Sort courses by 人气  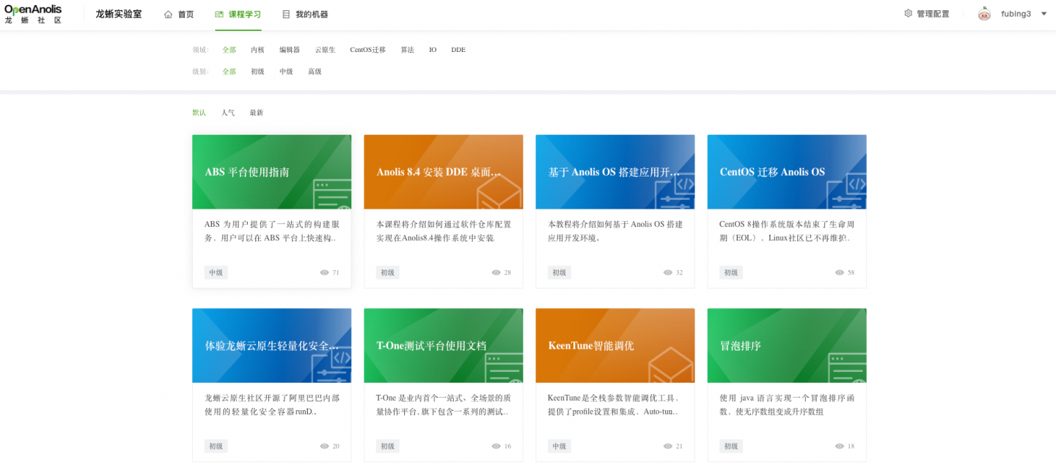point(228,113)
